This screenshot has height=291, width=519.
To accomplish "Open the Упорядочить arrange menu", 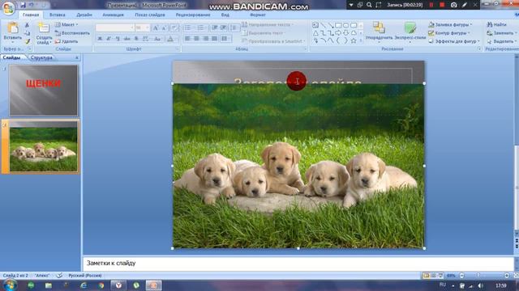I will coord(379,32).
